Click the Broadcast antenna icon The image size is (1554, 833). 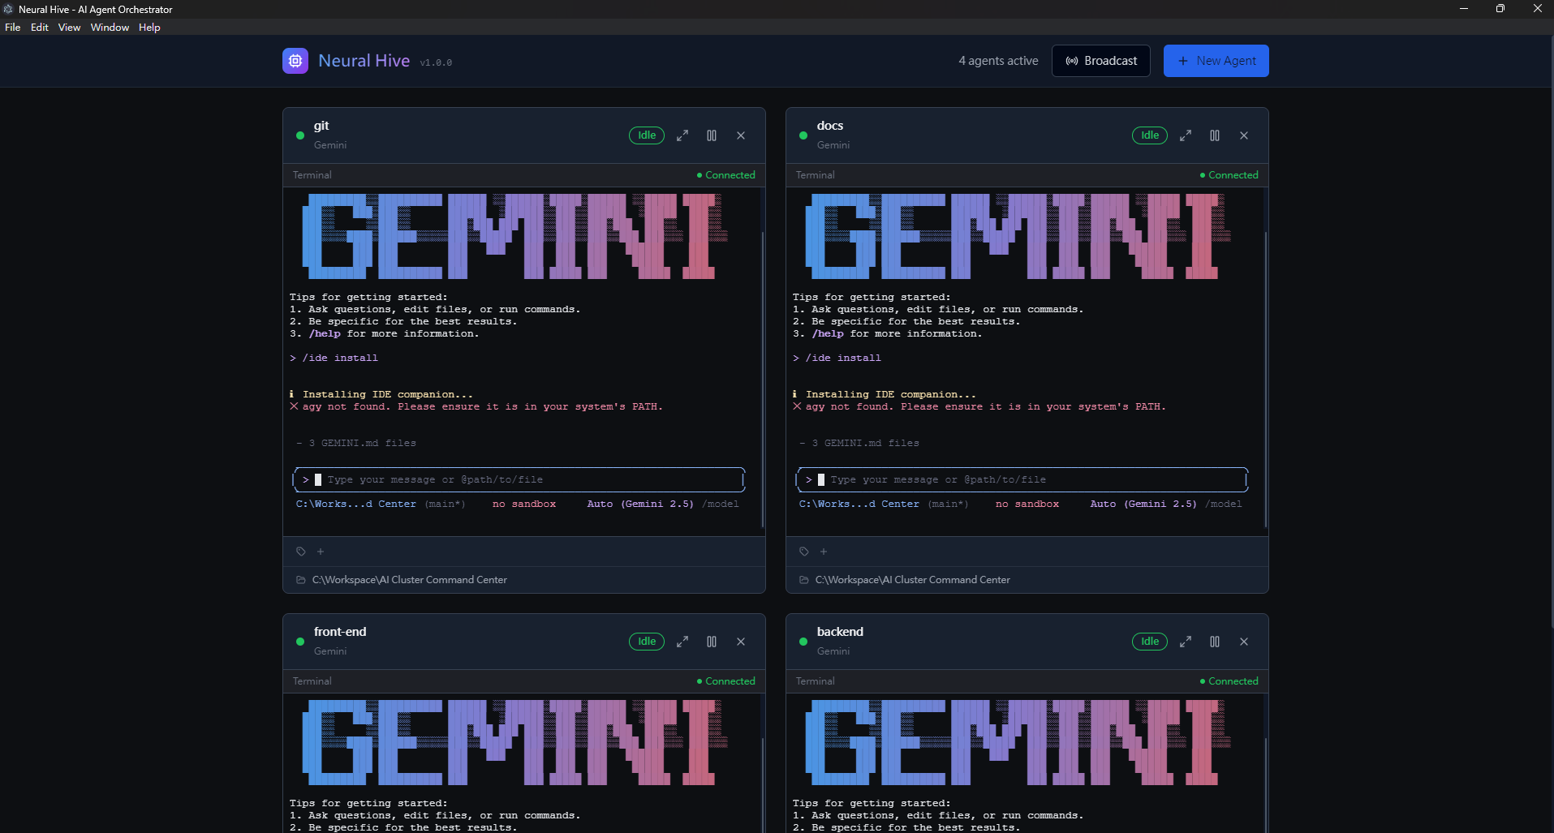(1072, 61)
